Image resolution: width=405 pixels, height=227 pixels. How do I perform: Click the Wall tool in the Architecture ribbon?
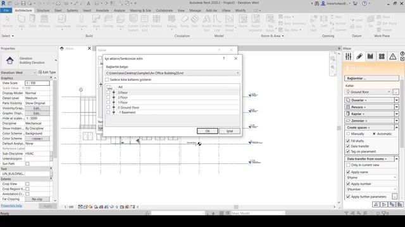pos(22,21)
